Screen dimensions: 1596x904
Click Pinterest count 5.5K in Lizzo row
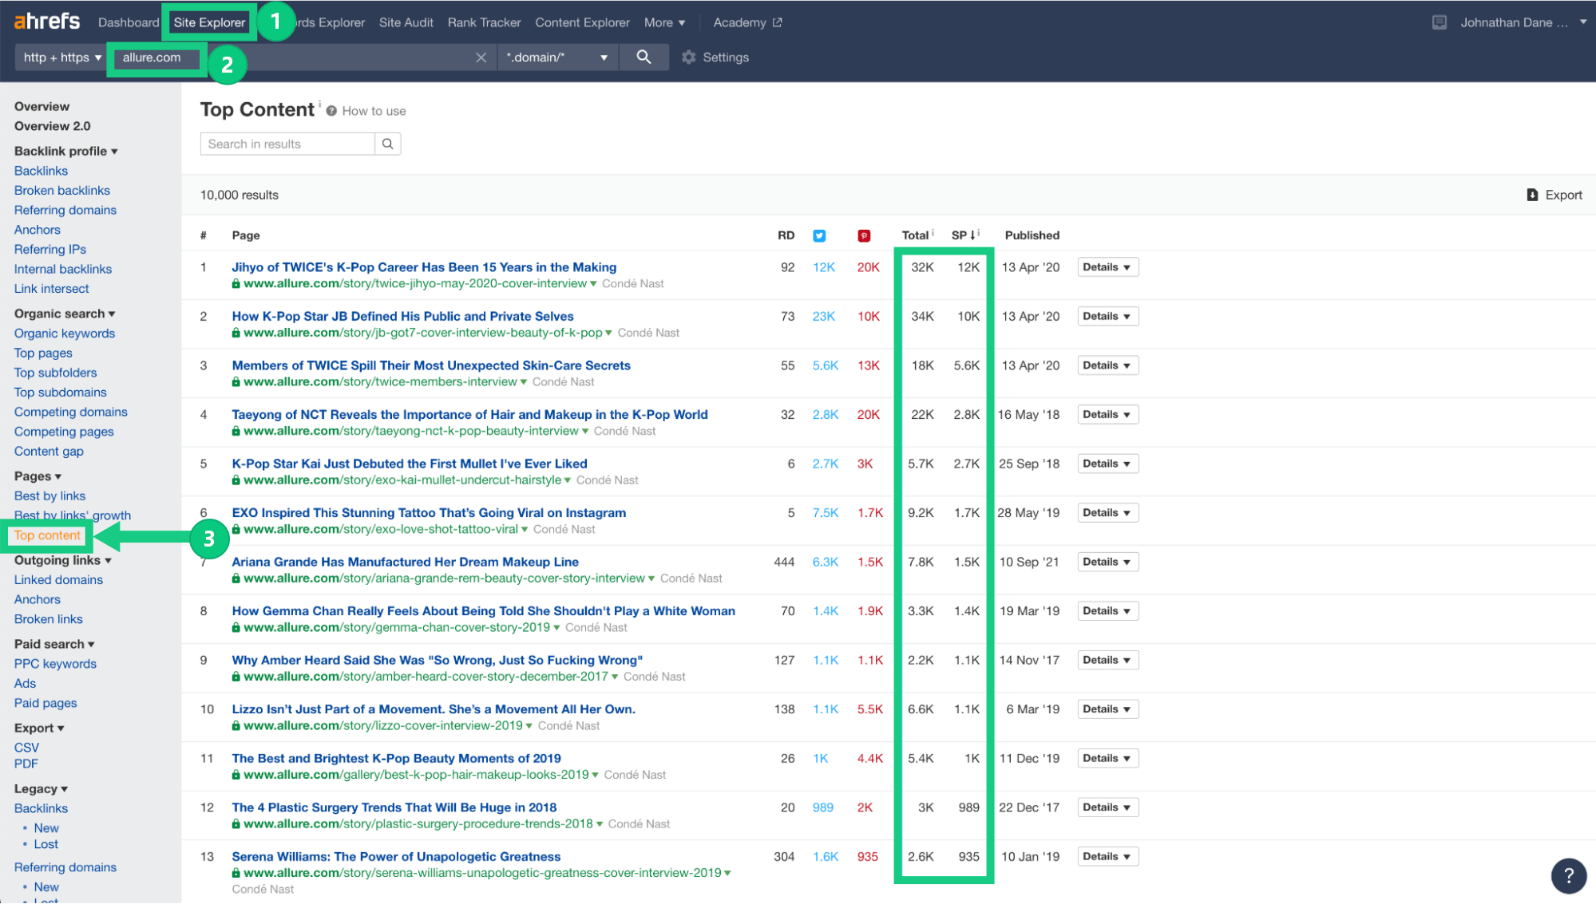[870, 709]
